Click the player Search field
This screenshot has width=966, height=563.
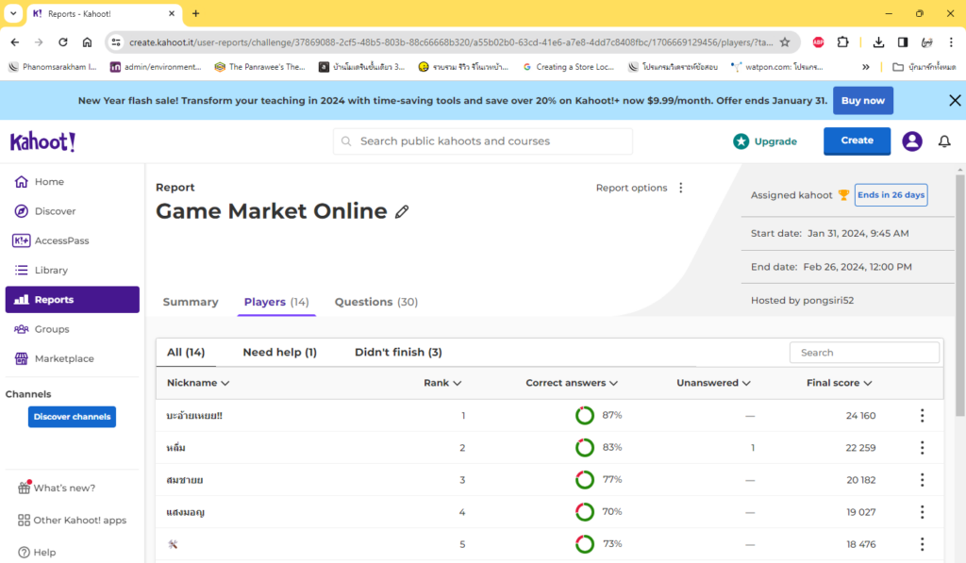click(x=864, y=353)
